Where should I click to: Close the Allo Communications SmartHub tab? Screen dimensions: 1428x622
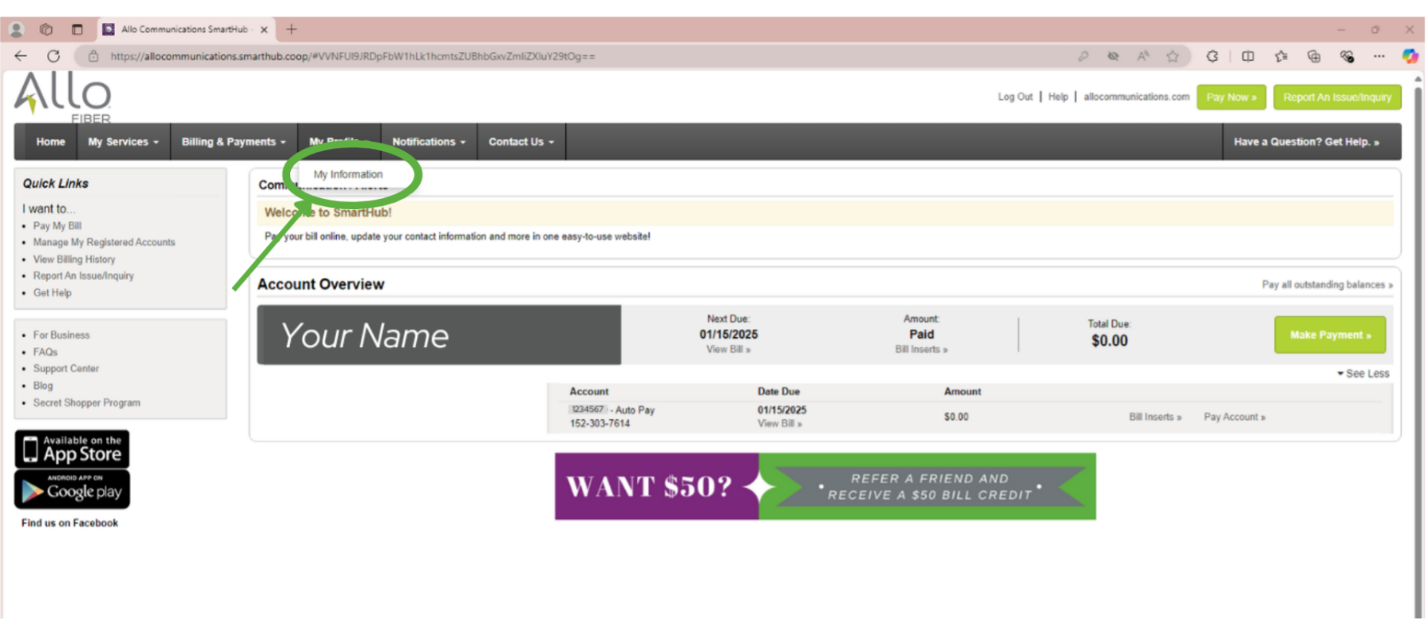264,29
